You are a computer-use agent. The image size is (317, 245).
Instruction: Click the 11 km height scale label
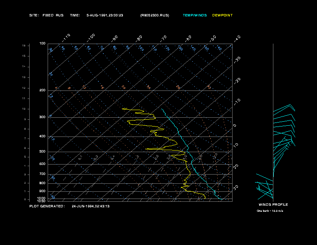tap(24, 98)
